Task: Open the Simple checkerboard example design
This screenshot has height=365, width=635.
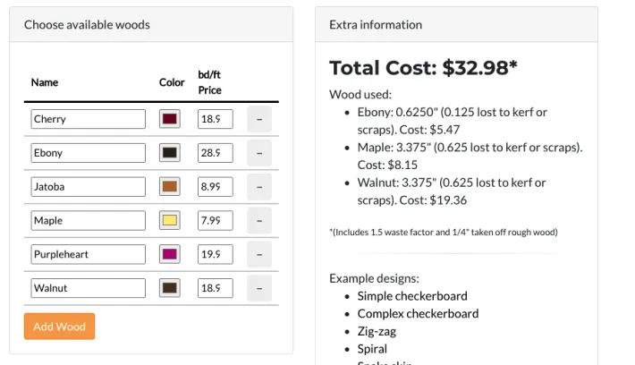Action: point(412,296)
